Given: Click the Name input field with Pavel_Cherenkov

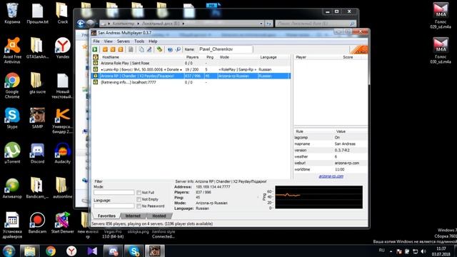Looking at the screenshot, I should click(x=226, y=49).
